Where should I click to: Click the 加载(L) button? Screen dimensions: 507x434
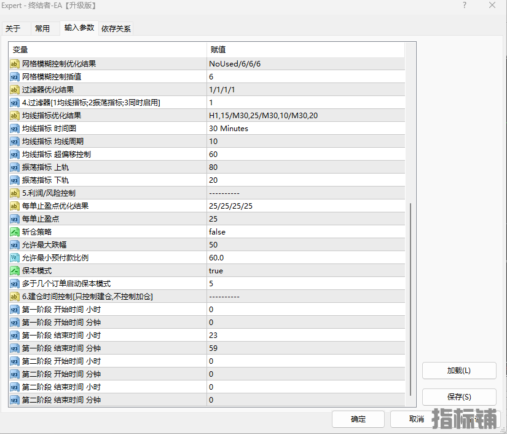459,370
